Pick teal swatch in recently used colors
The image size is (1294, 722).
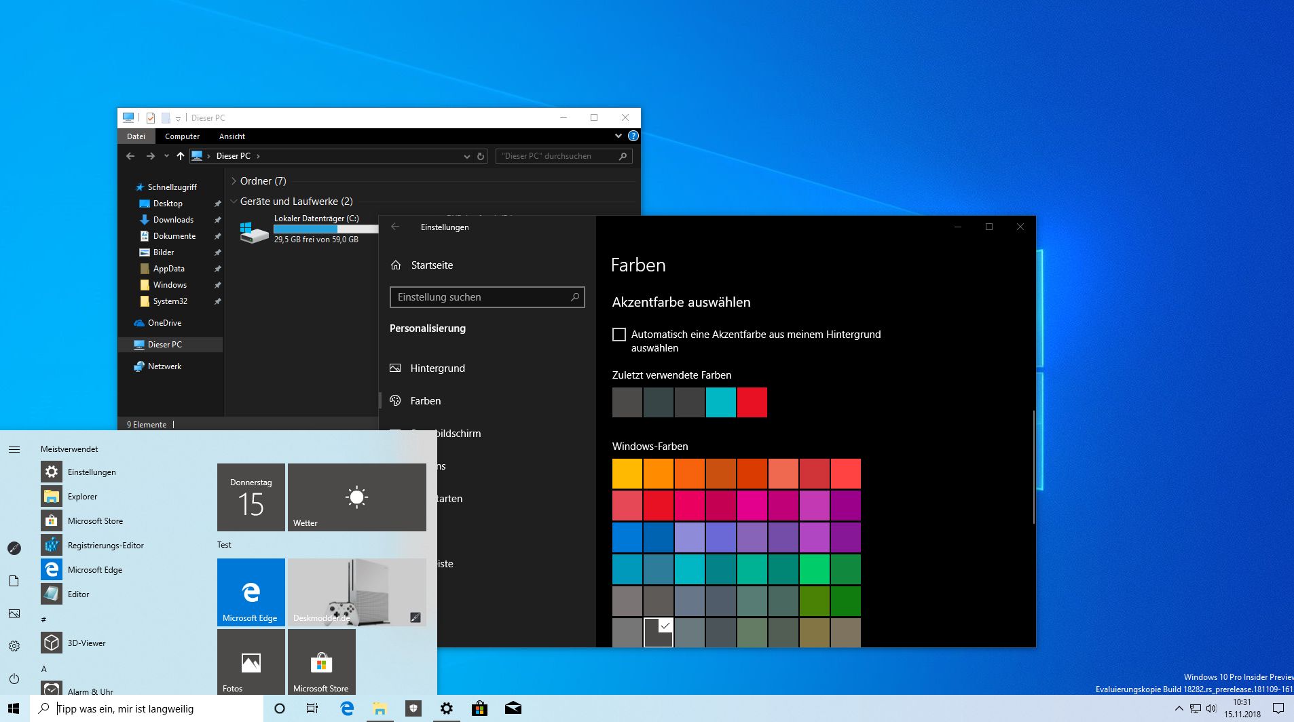click(x=721, y=402)
